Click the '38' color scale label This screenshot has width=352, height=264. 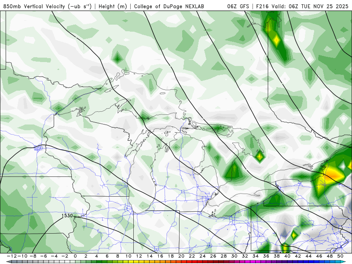277,256
